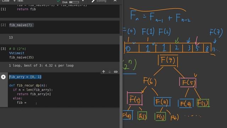Select execution count [2] cell gutter

point(3,25)
